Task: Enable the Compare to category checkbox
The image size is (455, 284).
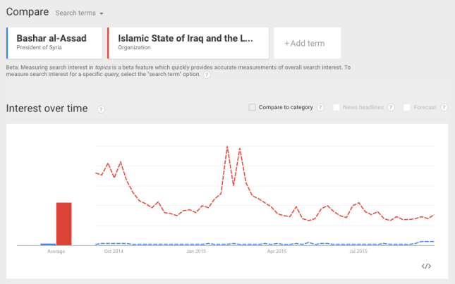Action: 252,108
